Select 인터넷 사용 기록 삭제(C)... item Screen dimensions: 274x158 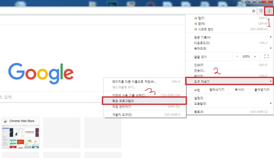145,95
